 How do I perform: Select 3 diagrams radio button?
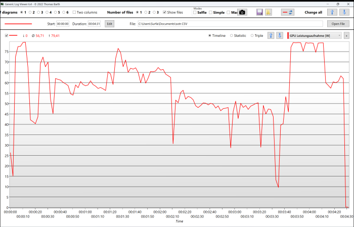[38, 13]
